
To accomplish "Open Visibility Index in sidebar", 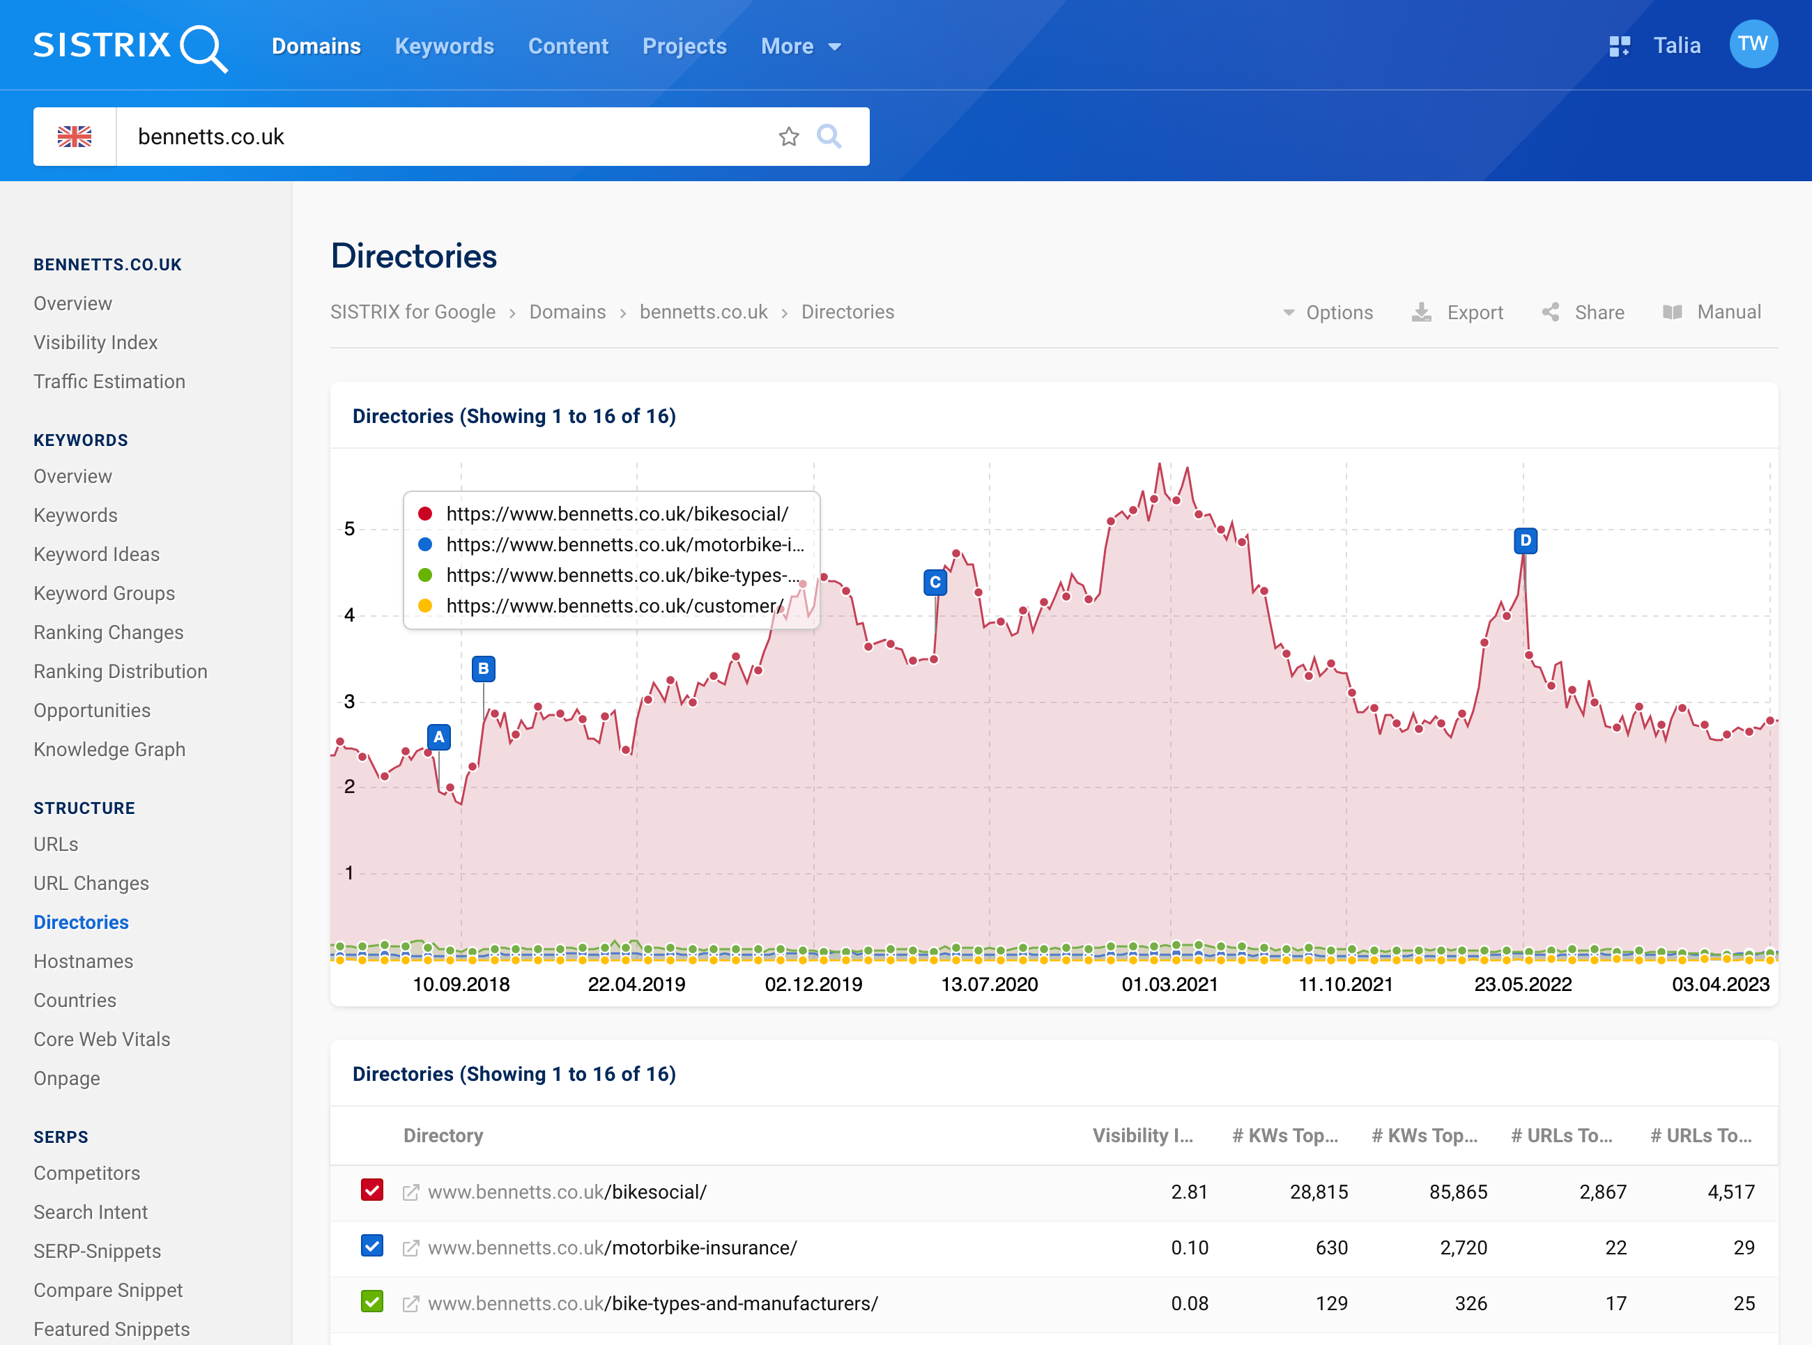I will tap(95, 343).
